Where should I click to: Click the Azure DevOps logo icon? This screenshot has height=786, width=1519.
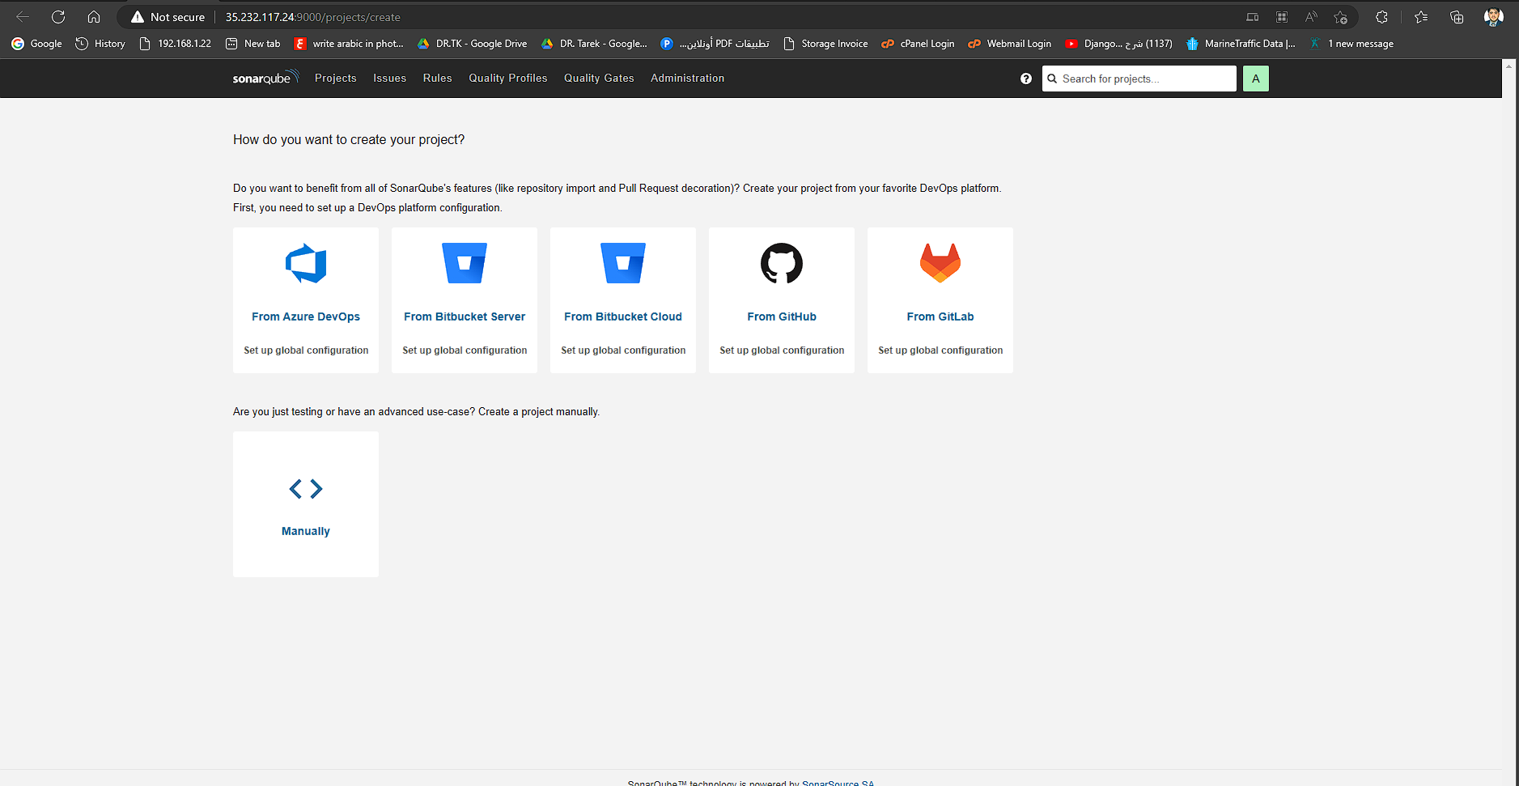[305, 262]
